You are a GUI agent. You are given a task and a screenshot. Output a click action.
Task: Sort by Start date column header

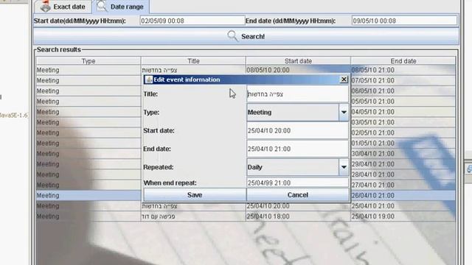click(x=298, y=61)
